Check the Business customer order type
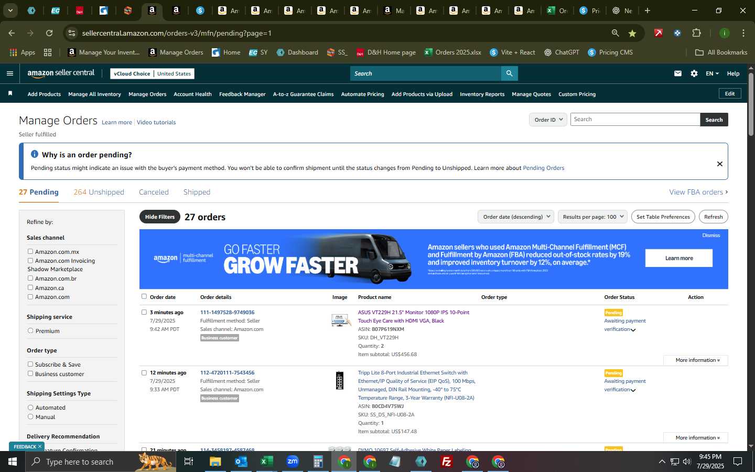 pos(30,373)
